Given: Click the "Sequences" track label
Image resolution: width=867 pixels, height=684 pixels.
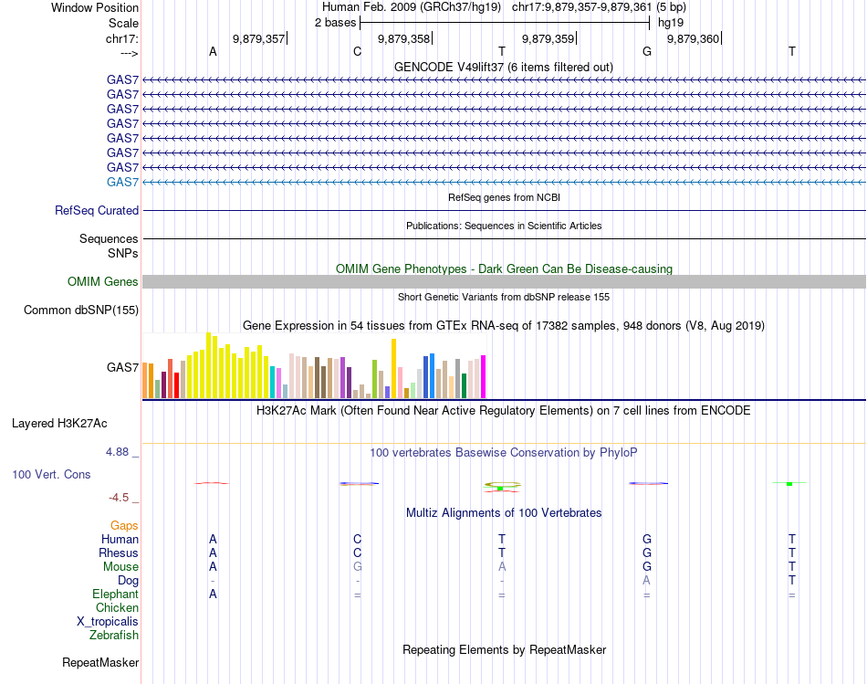Looking at the screenshot, I should point(109,238).
